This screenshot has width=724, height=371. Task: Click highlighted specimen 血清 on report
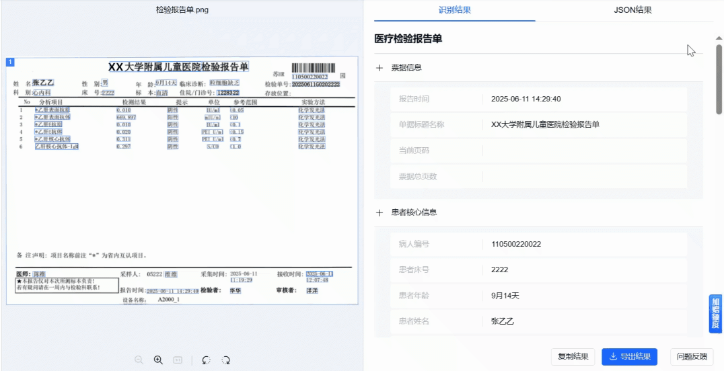[x=161, y=93]
